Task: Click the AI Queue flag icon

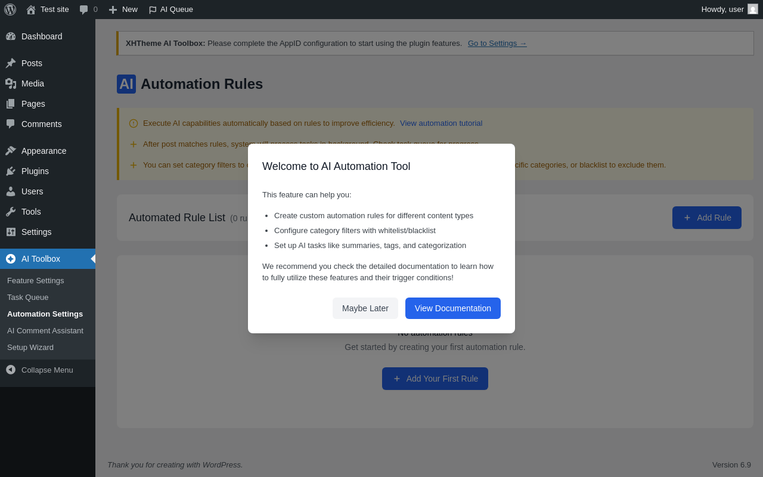Action: pyautogui.click(x=153, y=10)
